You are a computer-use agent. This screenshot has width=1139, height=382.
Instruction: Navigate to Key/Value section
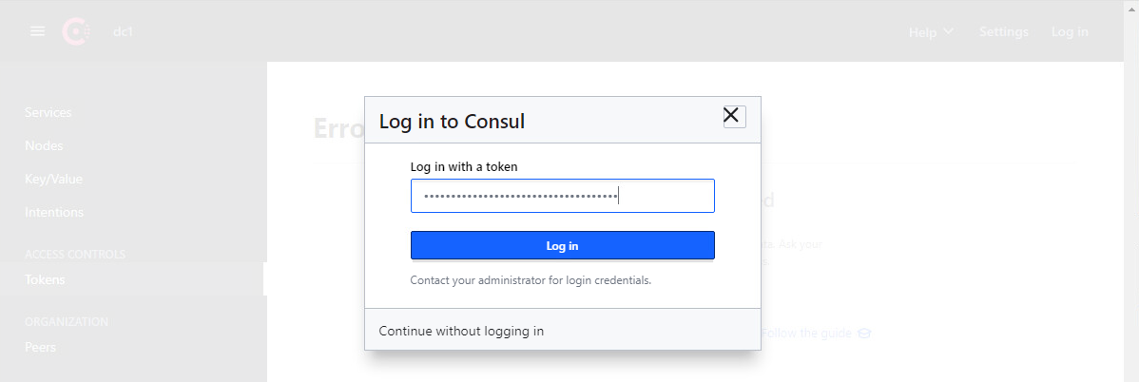(x=54, y=179)
